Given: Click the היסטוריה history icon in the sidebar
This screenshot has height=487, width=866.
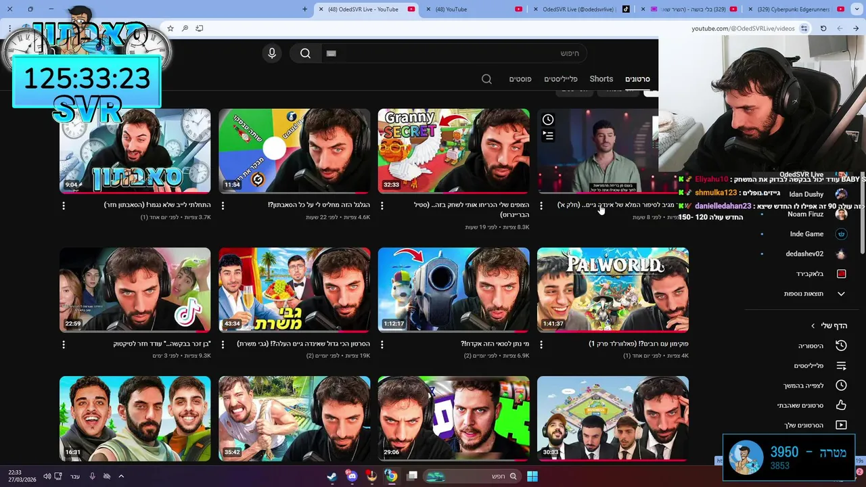Looking at the screenshot, I should pos(841,346).
